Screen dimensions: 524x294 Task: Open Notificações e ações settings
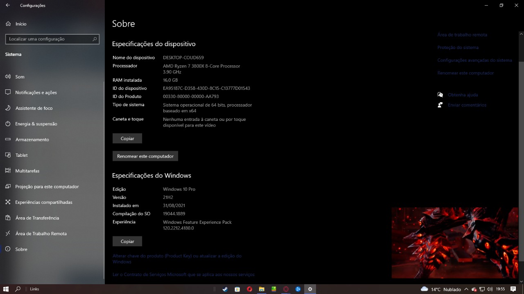point(36,93)
